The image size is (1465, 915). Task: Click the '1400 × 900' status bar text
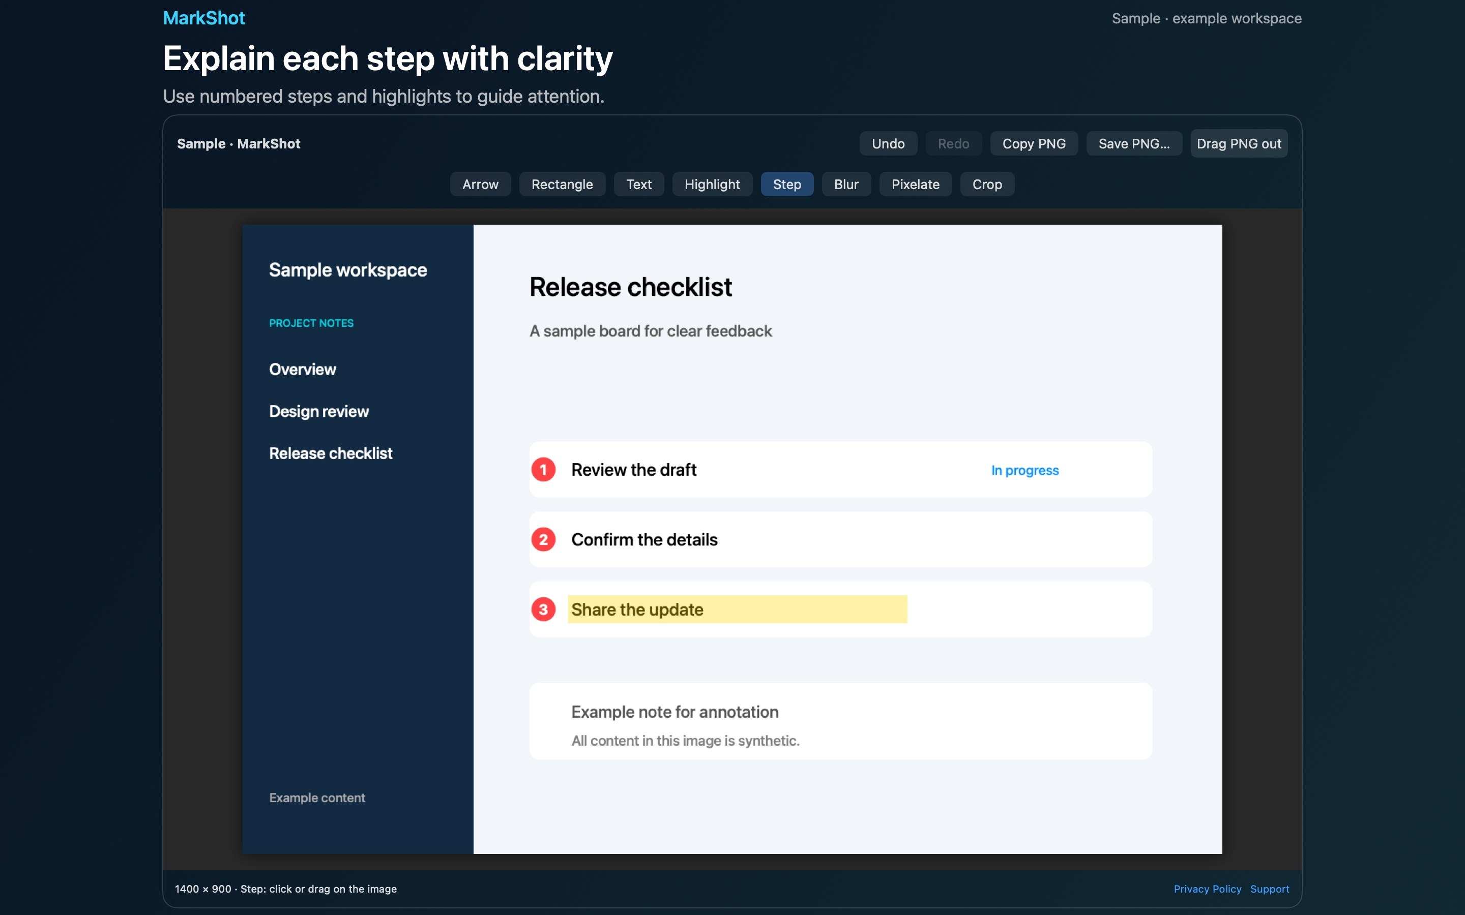point(203,889)
